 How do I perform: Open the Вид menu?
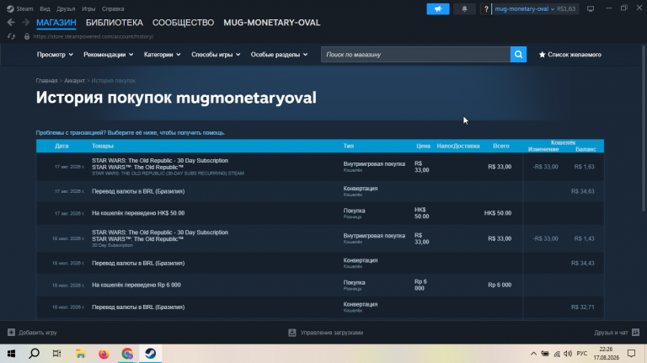pyautogui.click(x=45, y=8)
